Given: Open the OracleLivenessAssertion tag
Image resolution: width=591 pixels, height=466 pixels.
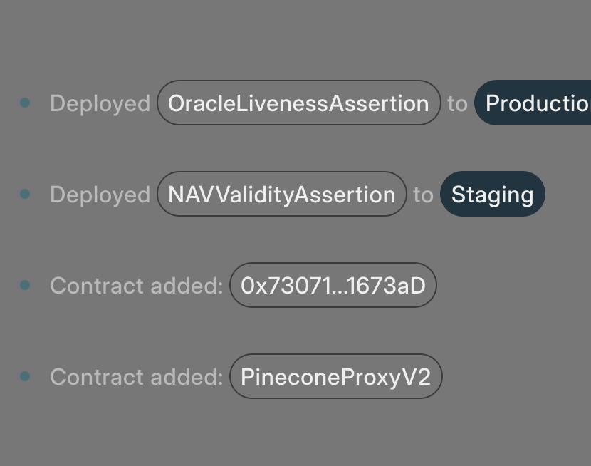Looking at the screenshot, I should click(298, 103).
